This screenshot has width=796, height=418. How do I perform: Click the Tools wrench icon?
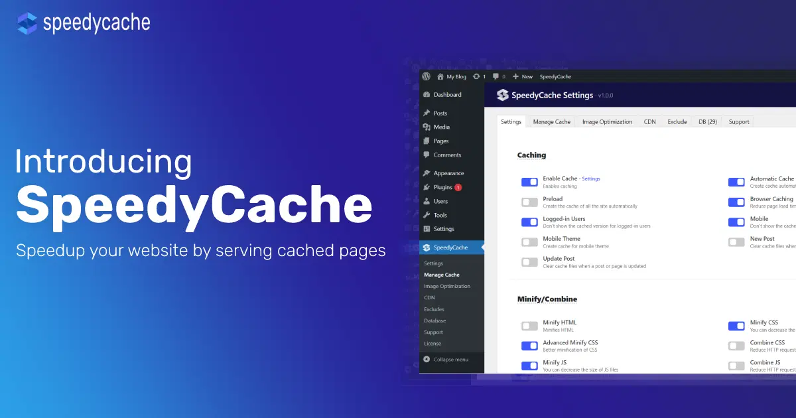(427, 216)
